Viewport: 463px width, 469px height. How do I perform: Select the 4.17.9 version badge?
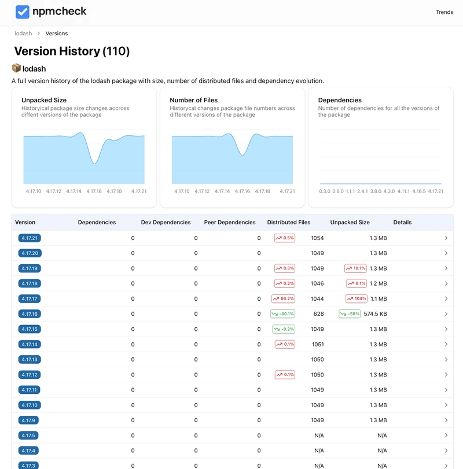click(x=28, y=420)
